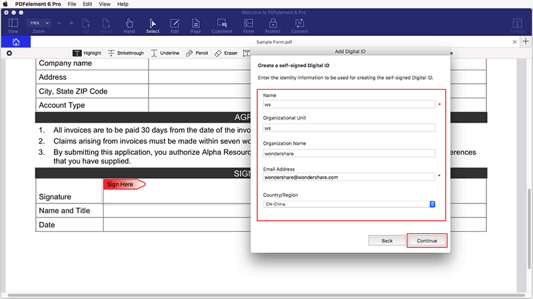
Task: Open the Form tool
Action: tap(249, 26)
